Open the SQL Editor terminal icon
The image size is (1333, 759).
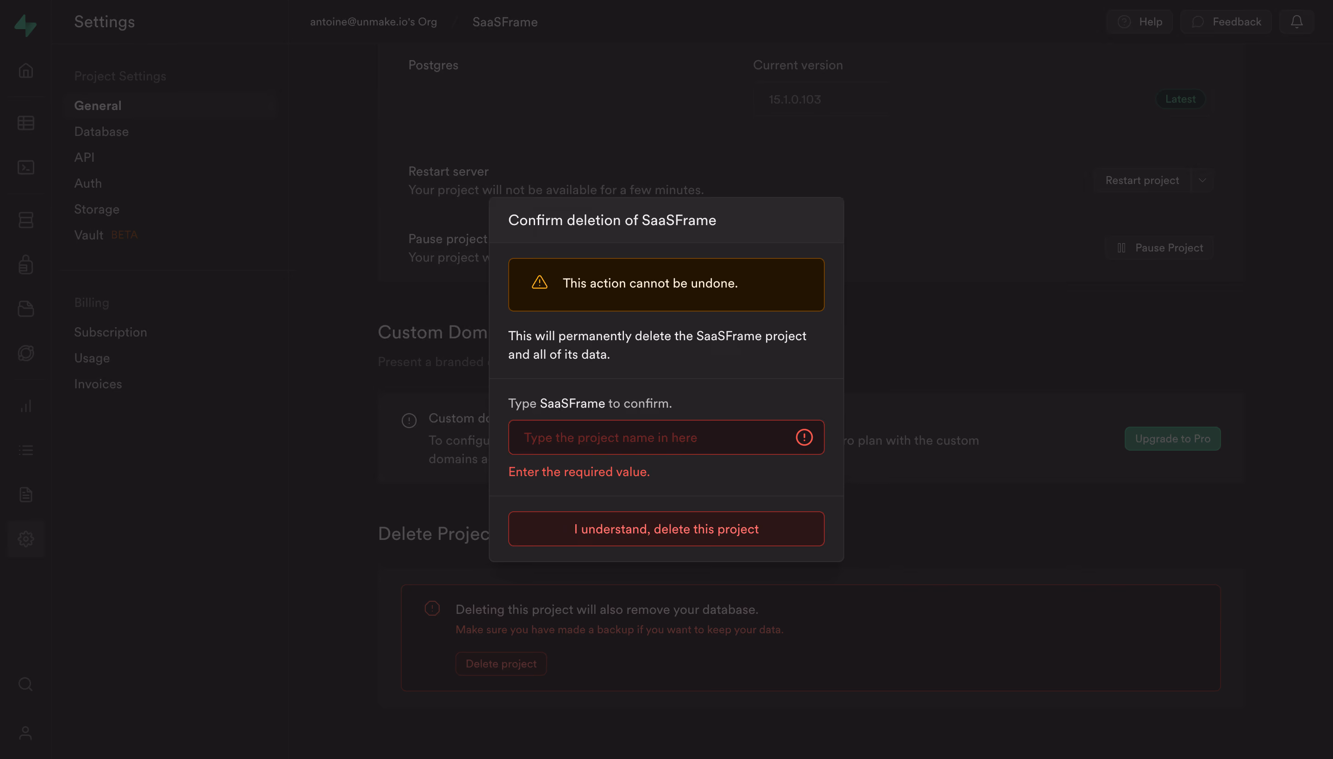click(25, 167)
